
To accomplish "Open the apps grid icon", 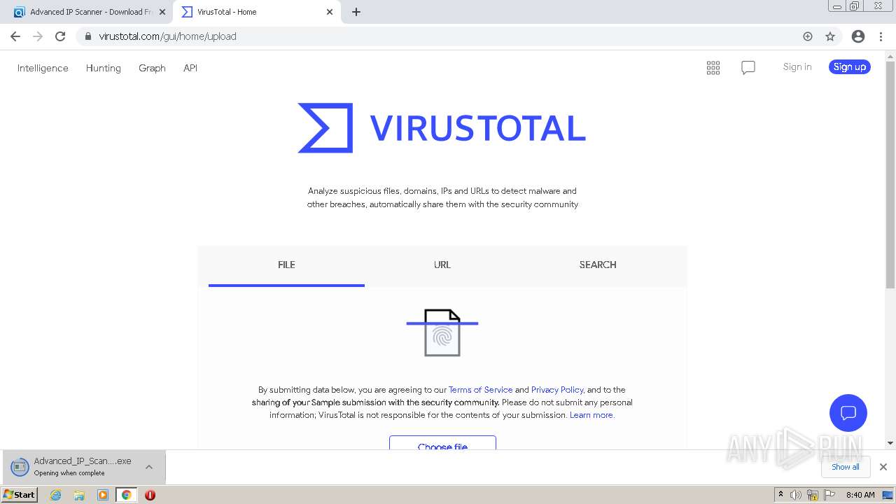I will 713,68.
